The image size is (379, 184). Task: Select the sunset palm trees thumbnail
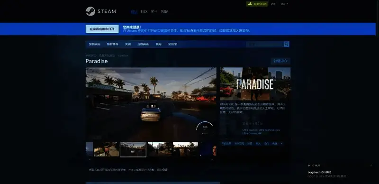186,149
